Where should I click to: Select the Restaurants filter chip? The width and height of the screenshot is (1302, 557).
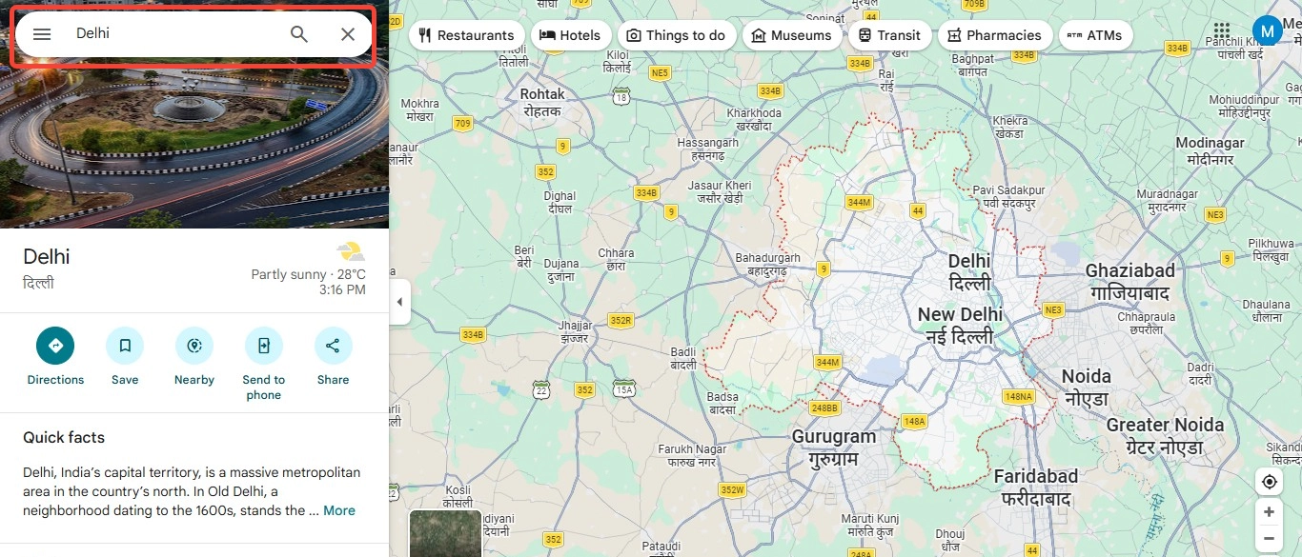coord(467,35)
